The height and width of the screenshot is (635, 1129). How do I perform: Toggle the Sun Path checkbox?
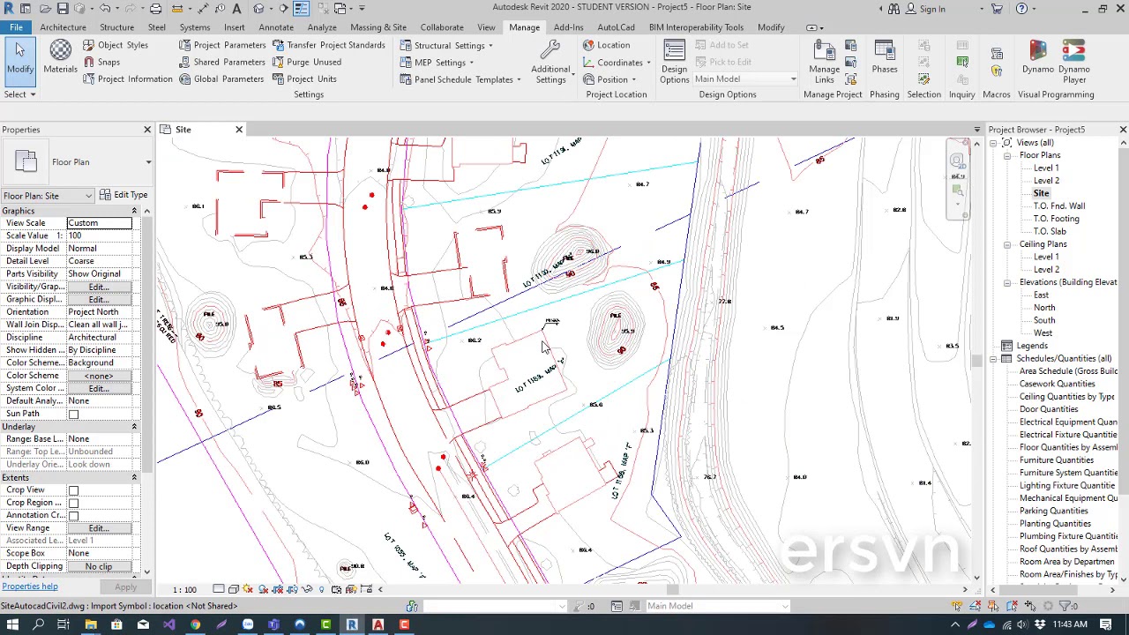74,414
